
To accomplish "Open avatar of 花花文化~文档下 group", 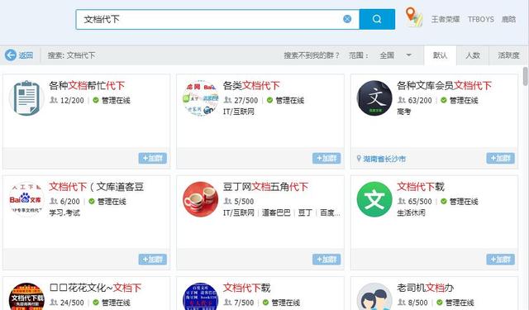I will [26, 297].
